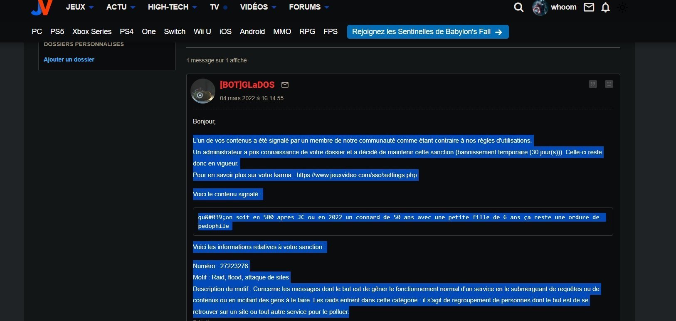The image size is (676, 321).
Task: Send a message to GLaDOS via envelope icon
Action: 285,85
